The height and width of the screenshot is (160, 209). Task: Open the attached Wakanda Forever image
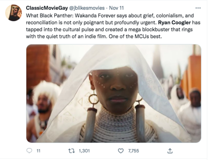pos(113,94)
